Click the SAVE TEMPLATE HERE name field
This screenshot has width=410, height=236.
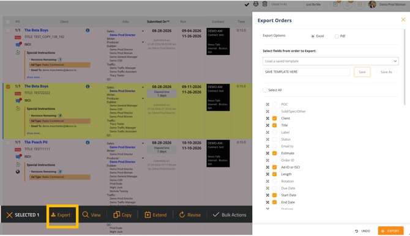[x=306, y=72]
